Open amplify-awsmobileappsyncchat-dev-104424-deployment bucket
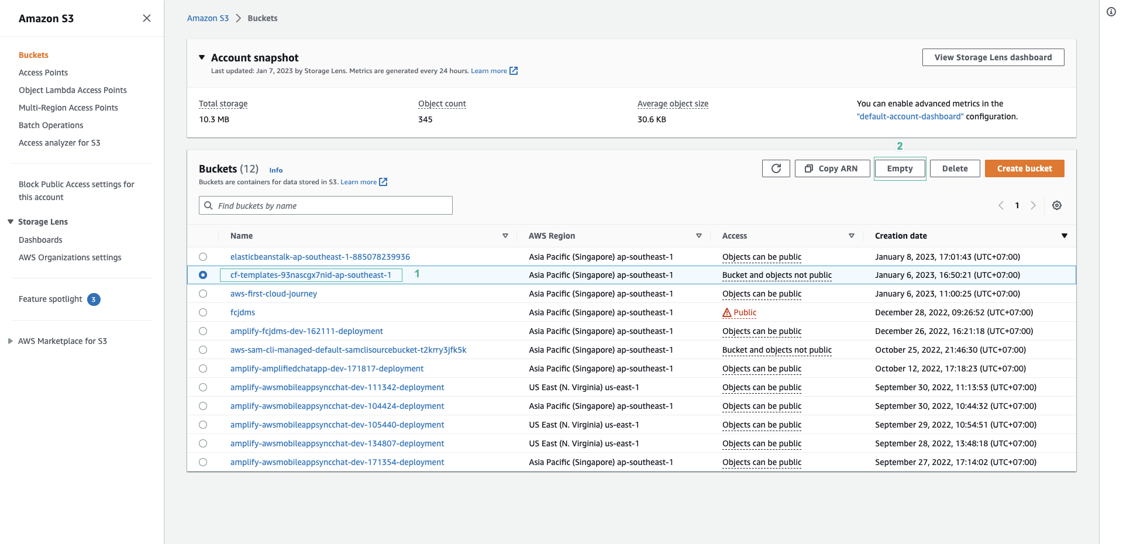This screenshot has width=1123, height=544. pos(337,406)
